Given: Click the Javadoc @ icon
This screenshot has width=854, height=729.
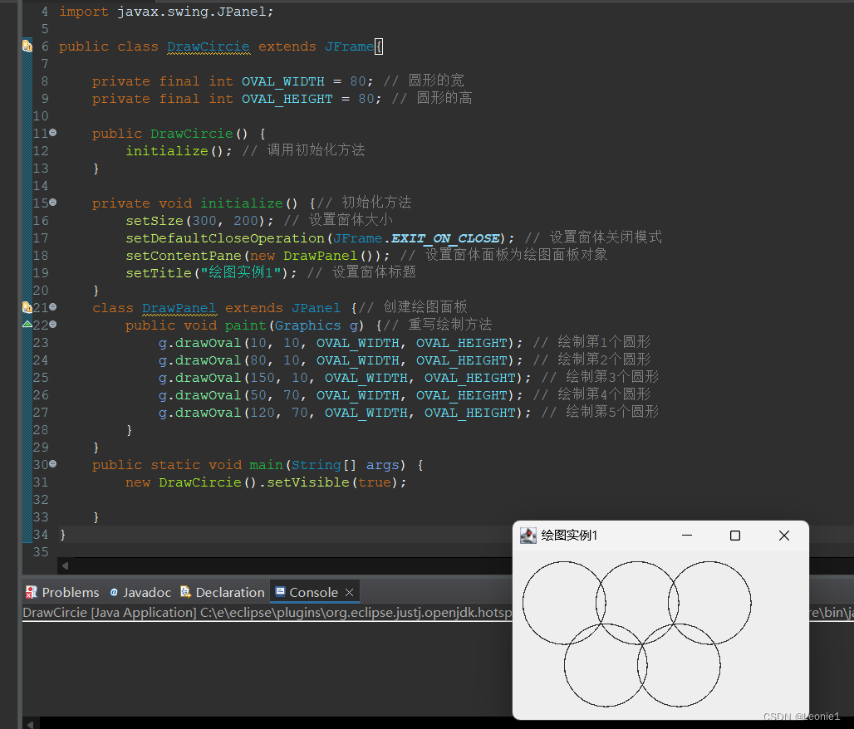Looking at the screenshot, I should 114,592.
